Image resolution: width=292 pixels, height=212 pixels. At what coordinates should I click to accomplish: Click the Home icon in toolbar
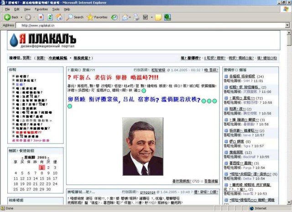click(59, 17)
